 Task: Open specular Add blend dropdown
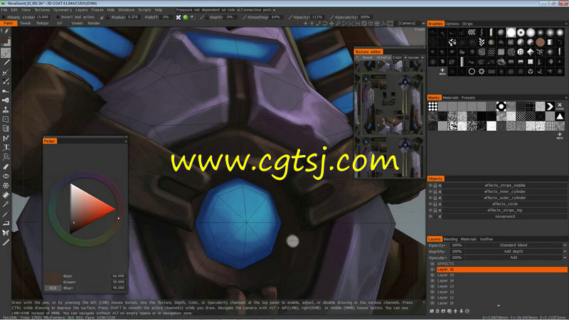coord(514,257)
